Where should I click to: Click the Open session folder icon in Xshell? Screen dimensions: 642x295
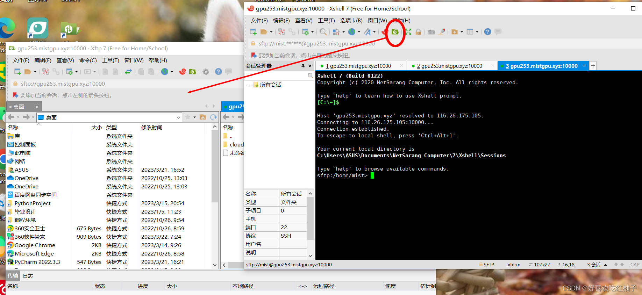pos(264,32)
